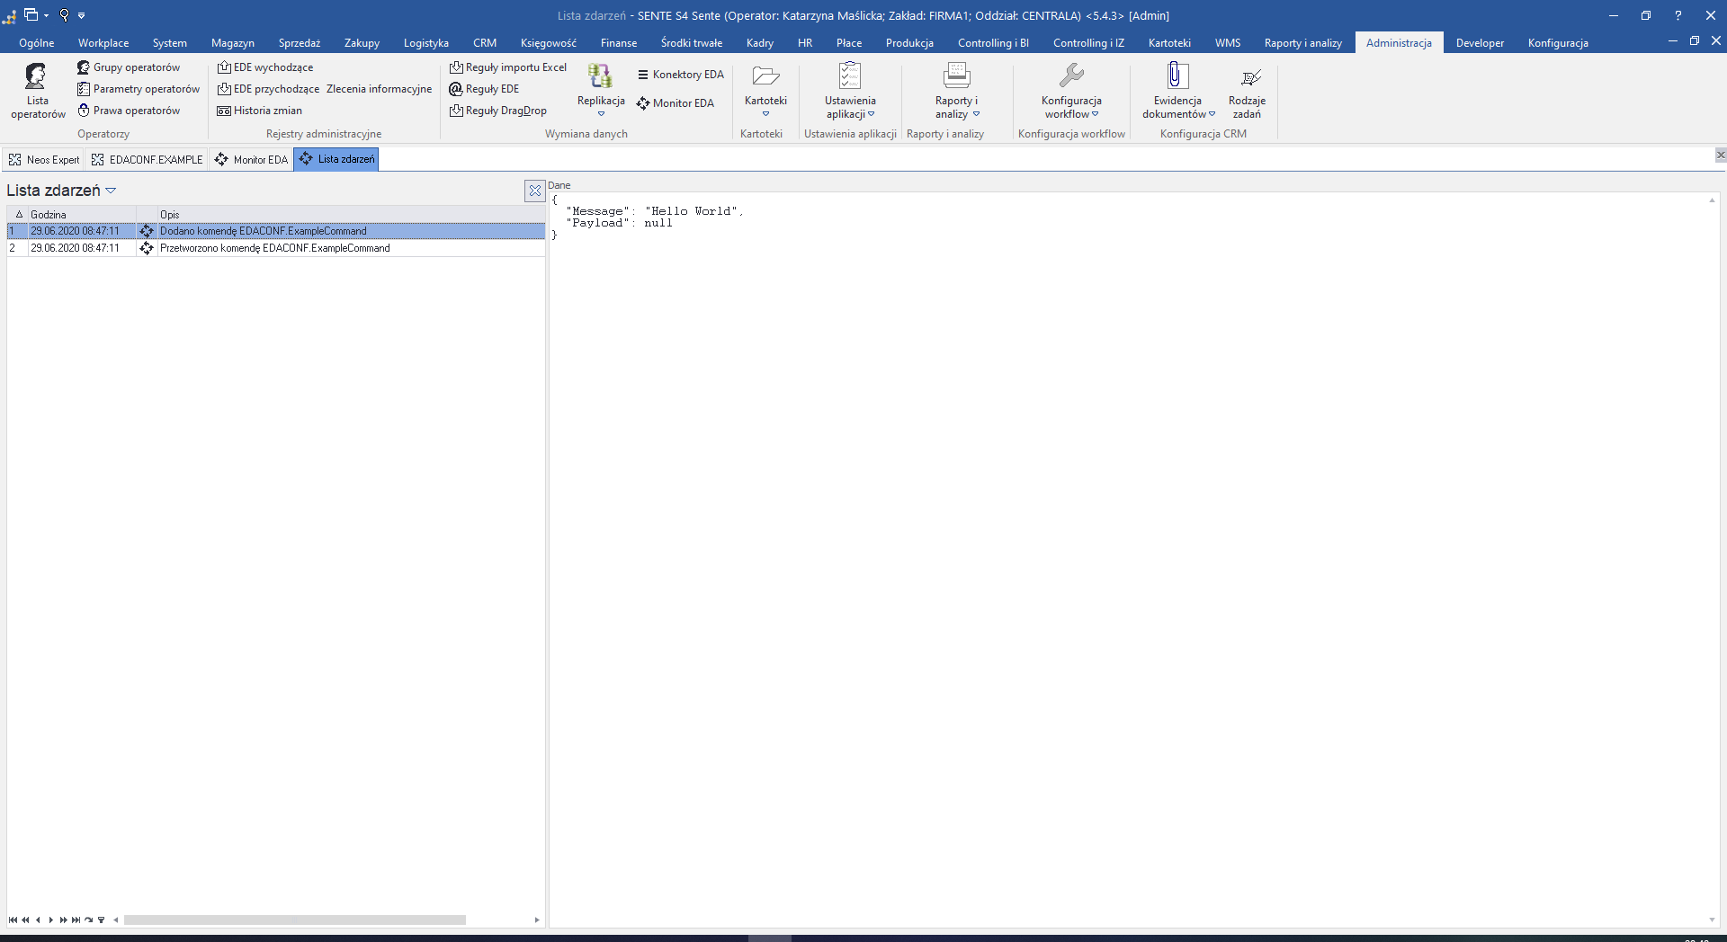Open the windows switcher dropdown arrow

point(46,15)
